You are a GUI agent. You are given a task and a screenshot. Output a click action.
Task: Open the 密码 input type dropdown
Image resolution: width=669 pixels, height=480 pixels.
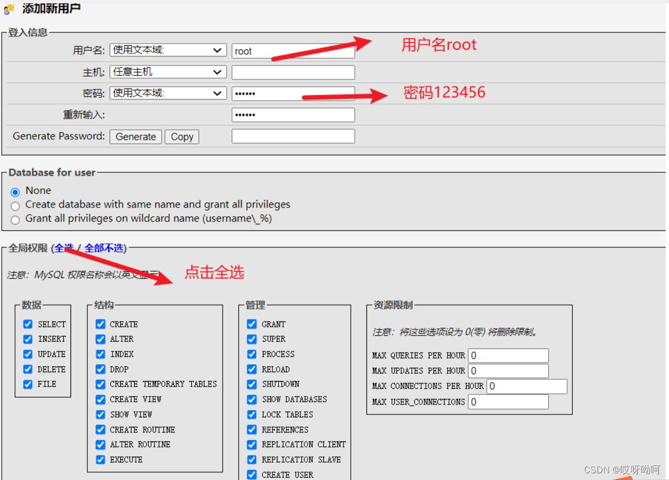(x=167, y=93)
